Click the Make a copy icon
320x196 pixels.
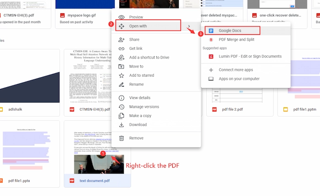point(122,116)
